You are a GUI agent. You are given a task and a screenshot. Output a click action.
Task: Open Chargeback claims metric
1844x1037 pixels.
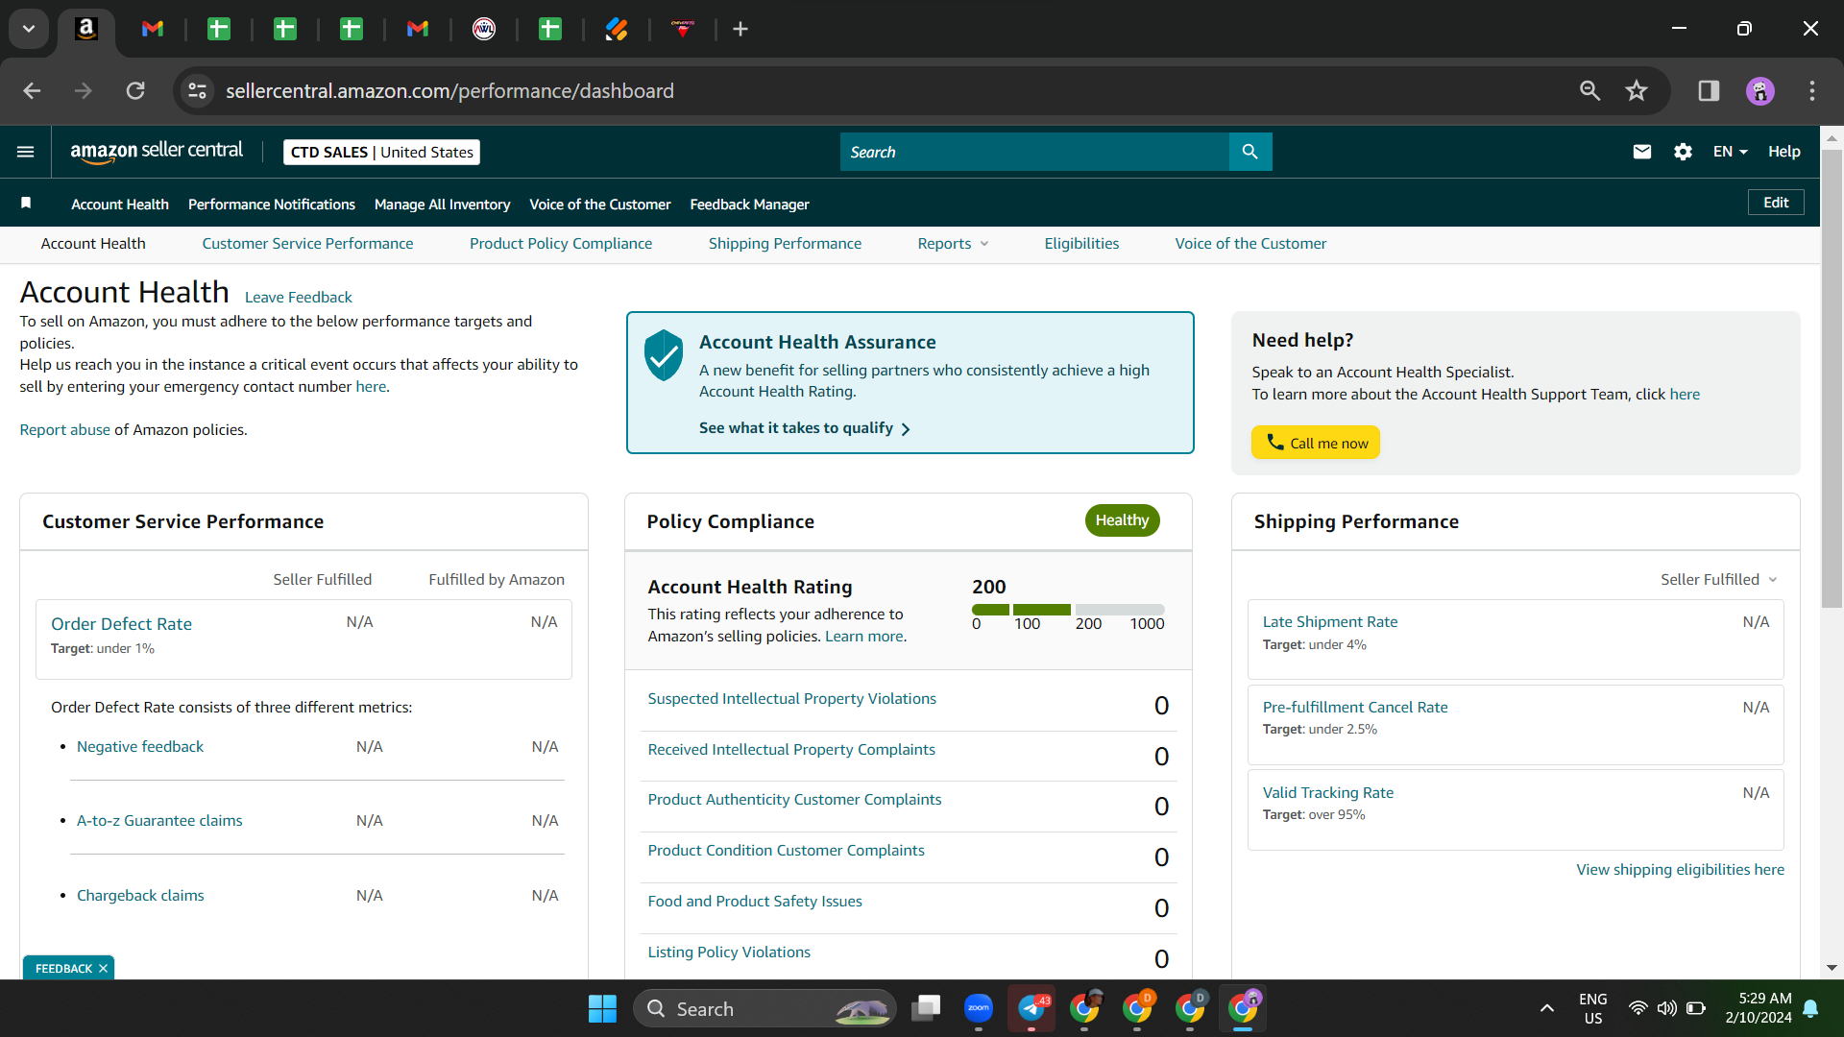coord(140,896)
